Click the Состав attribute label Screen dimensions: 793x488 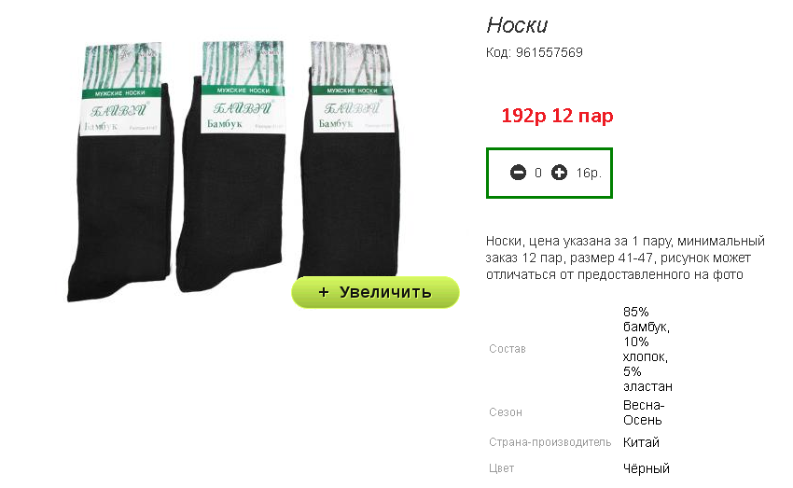[x=508, y=349]
